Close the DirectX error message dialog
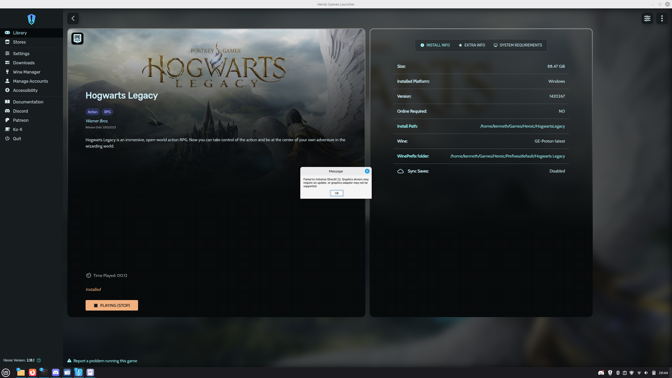 (367, 171)
